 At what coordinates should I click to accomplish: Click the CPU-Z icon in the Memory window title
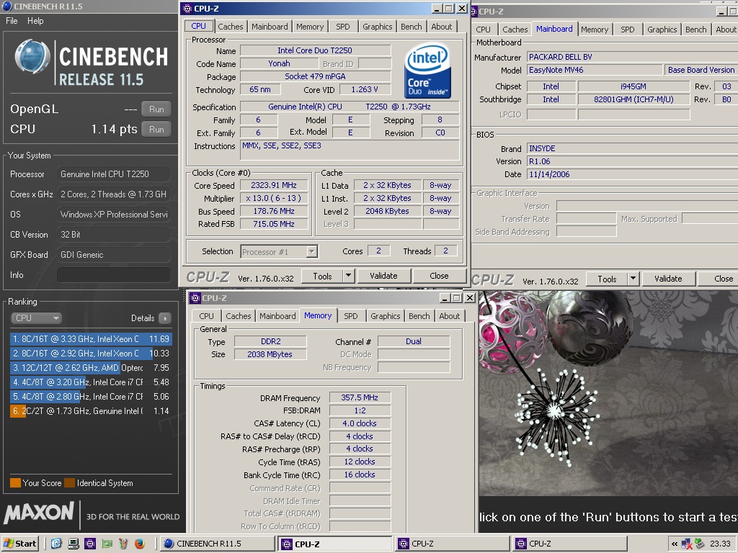(195, 298)
